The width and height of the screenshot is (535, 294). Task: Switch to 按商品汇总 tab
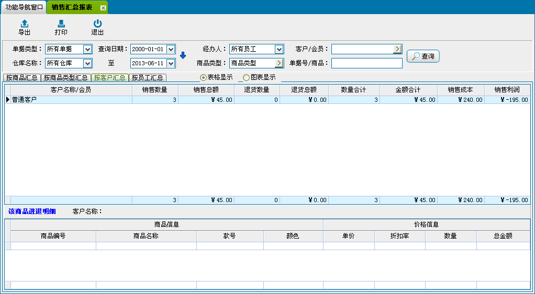(22, 78)
